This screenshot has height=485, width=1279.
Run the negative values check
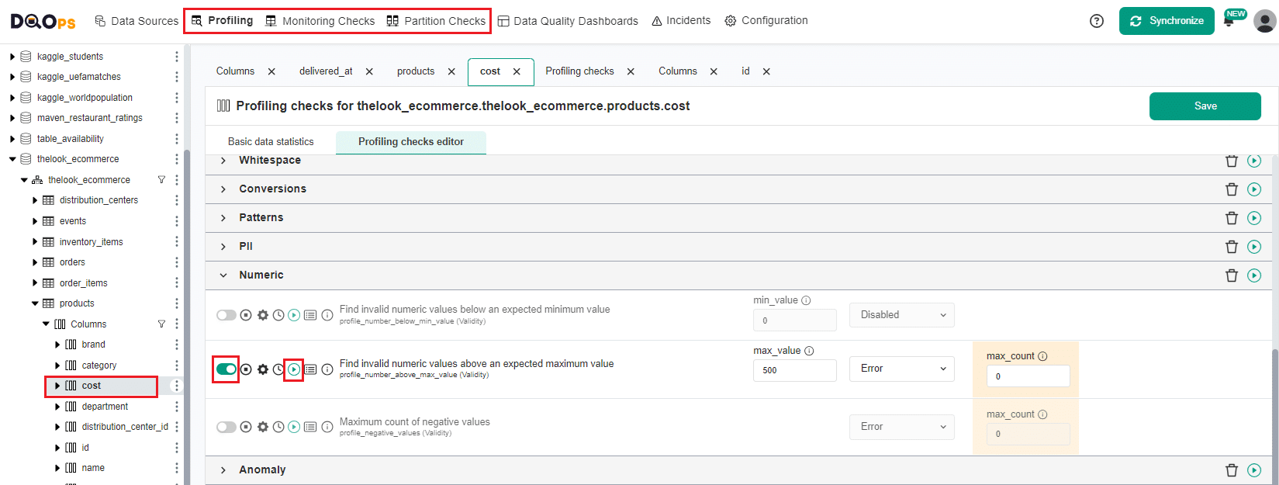point(294,427)
